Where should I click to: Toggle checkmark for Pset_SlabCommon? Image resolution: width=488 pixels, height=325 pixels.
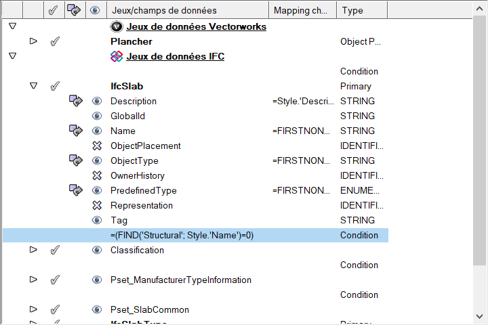(55, 309)
